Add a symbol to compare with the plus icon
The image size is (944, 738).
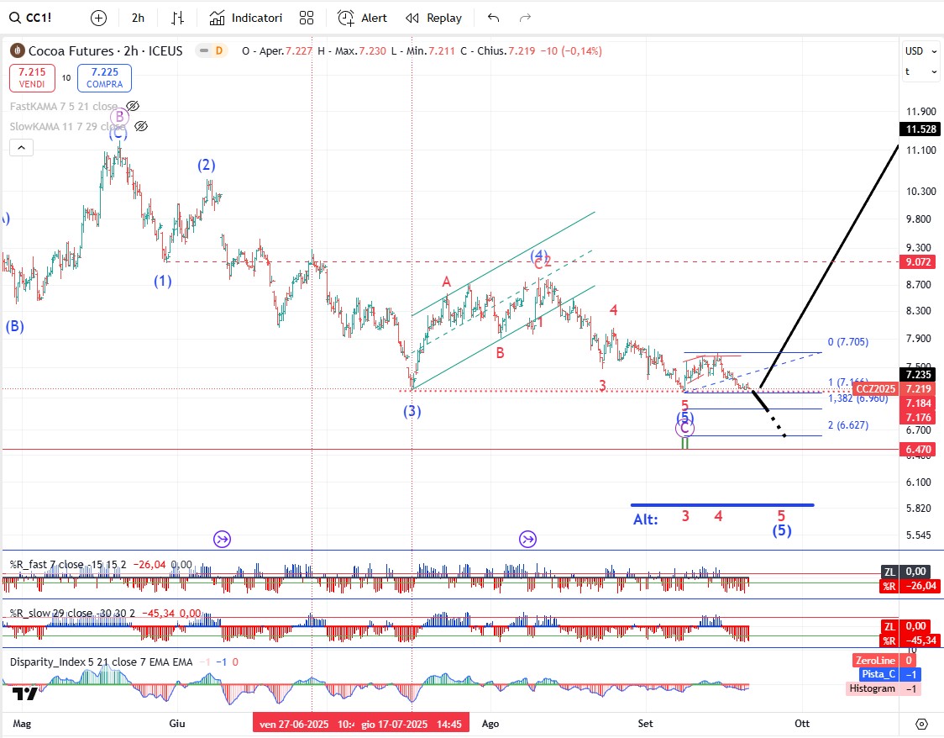point(98,18)
